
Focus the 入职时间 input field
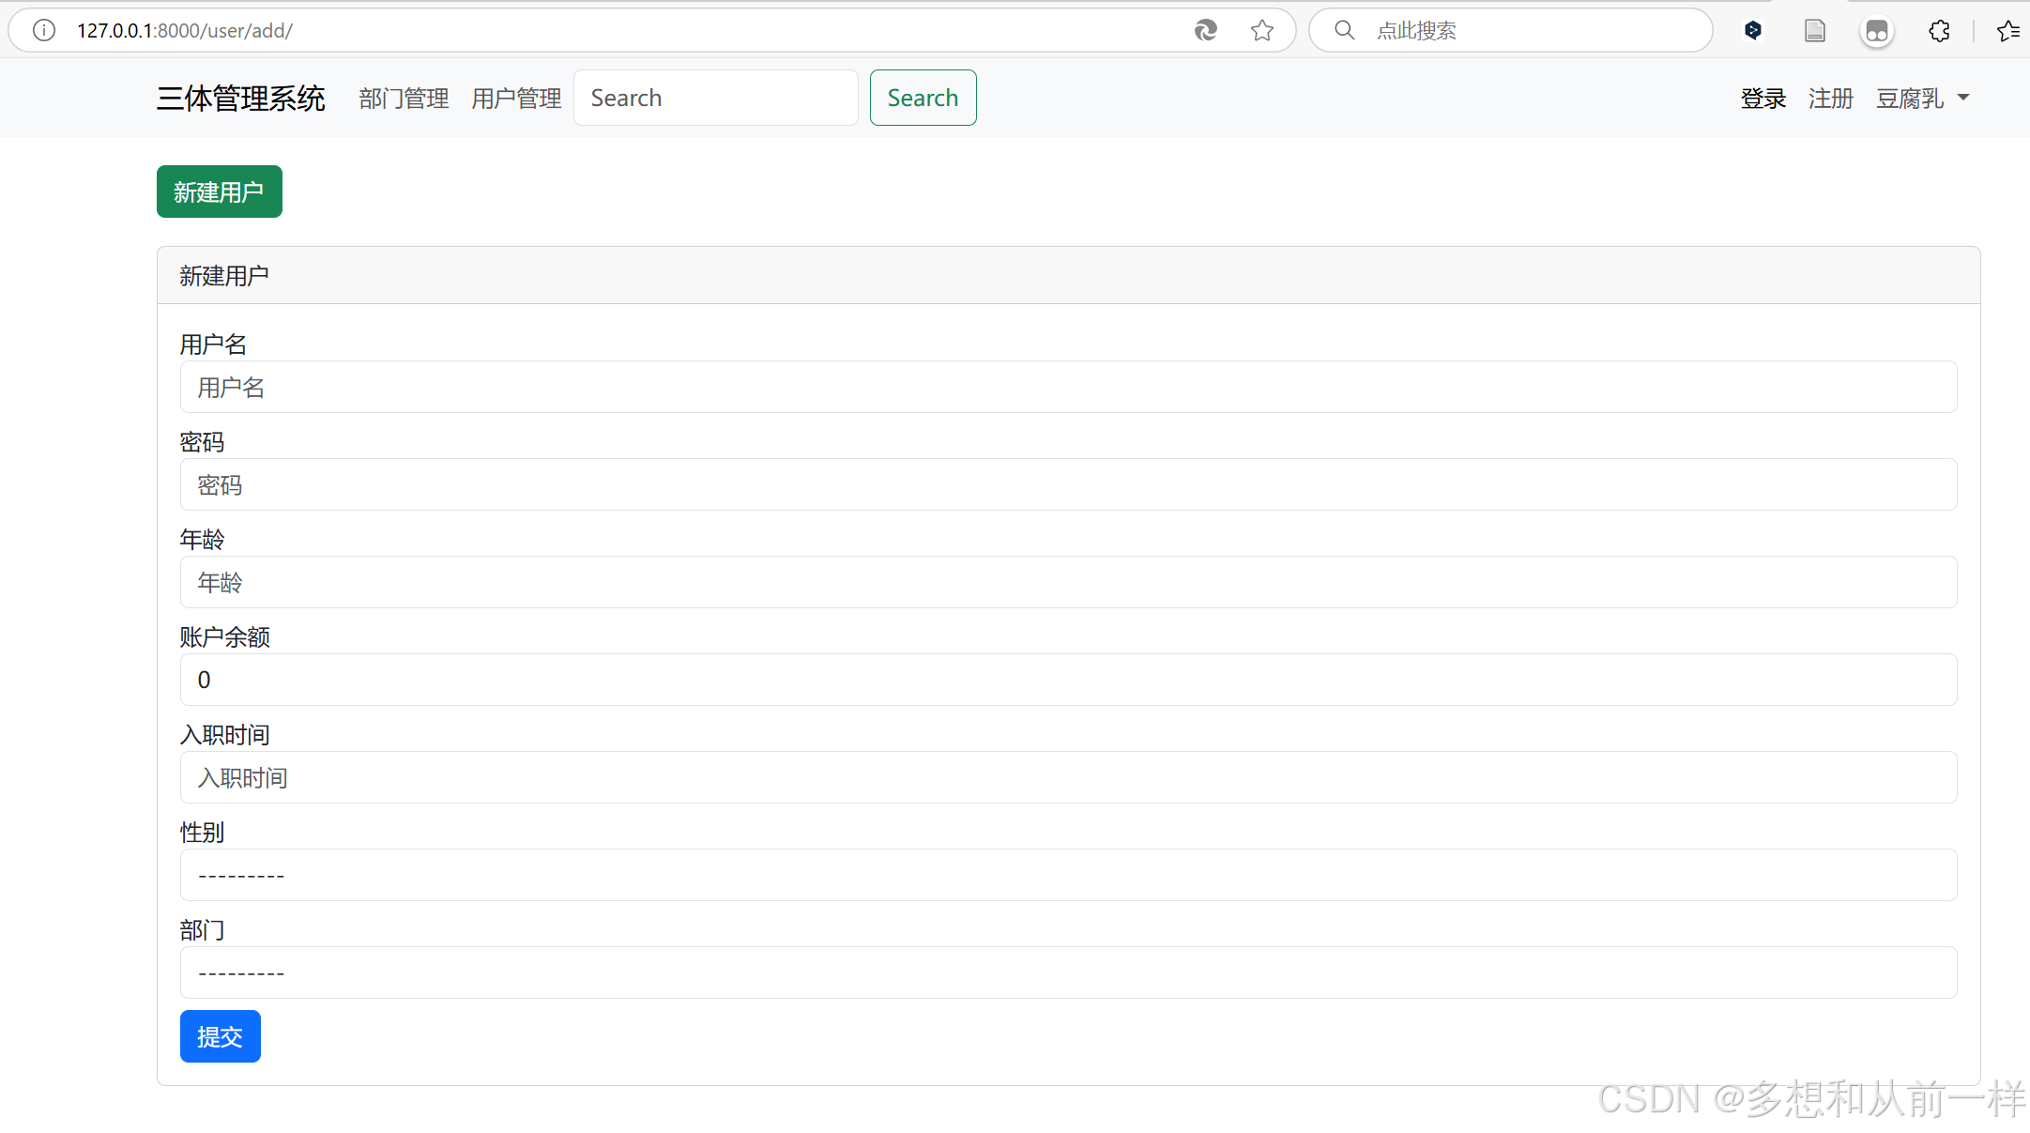pos(1068,777)
